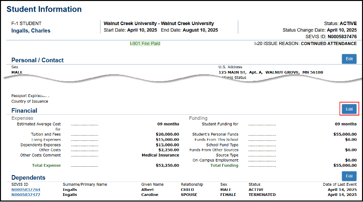Click Medical Insurance comment value
363x202 pixels.
pos(161,155)
